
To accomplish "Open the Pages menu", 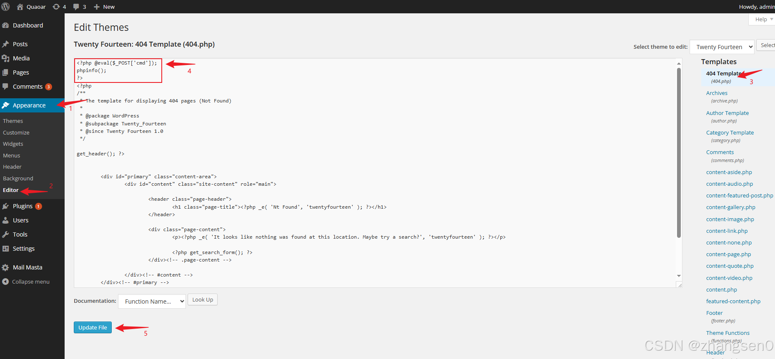I will click(21, 72).
